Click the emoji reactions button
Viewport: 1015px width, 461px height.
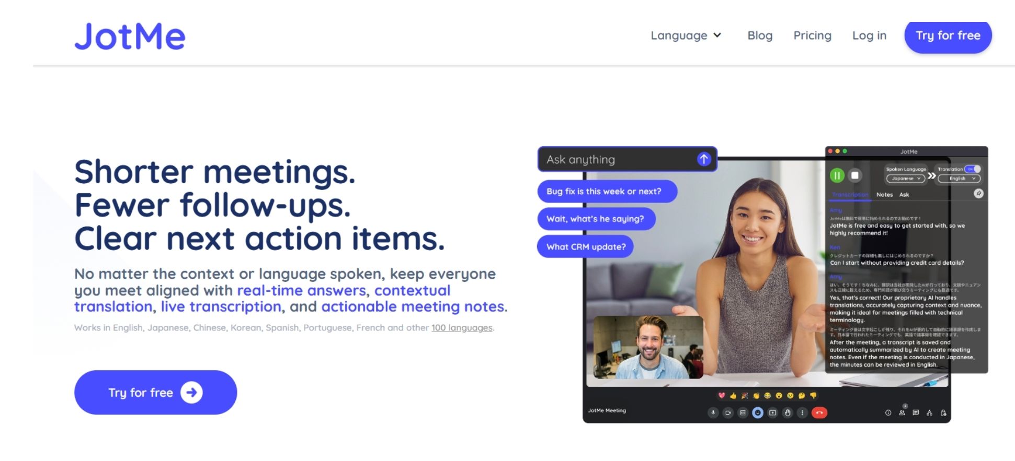coord(758,412)
